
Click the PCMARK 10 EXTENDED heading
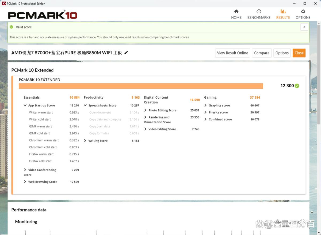point(39,80)
